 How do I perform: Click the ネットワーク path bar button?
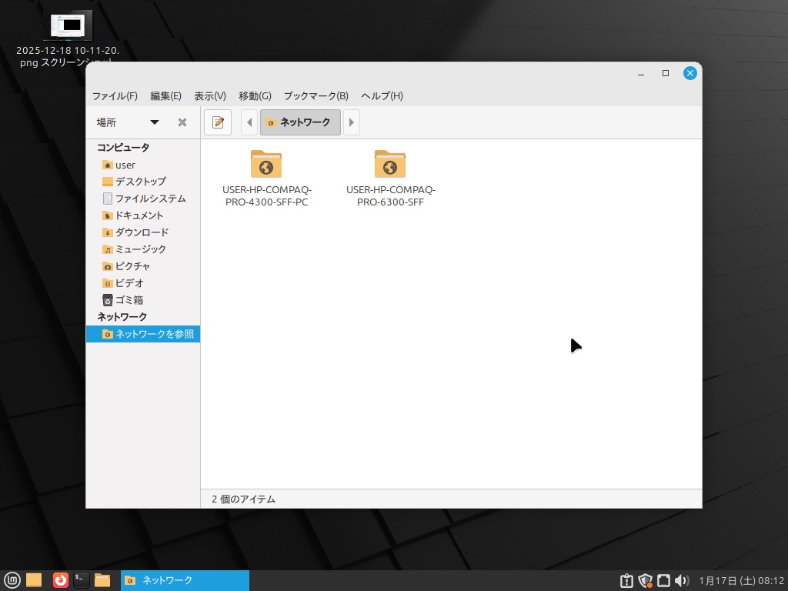300,122
